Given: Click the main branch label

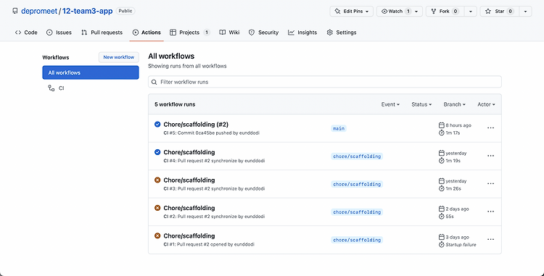Looking at the screenshot, I should [x=339, y=128].
